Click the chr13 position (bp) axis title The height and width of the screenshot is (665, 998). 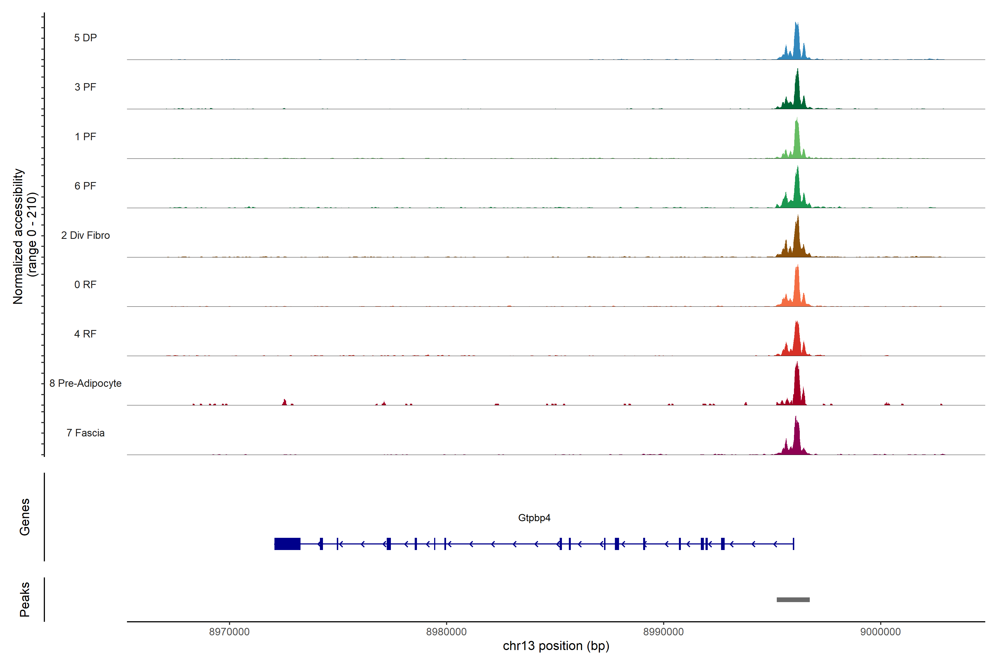(x=556, y=646)
